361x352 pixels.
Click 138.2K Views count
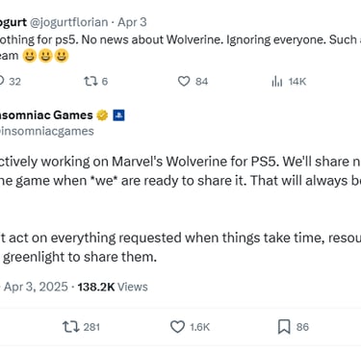pos(113,287)
